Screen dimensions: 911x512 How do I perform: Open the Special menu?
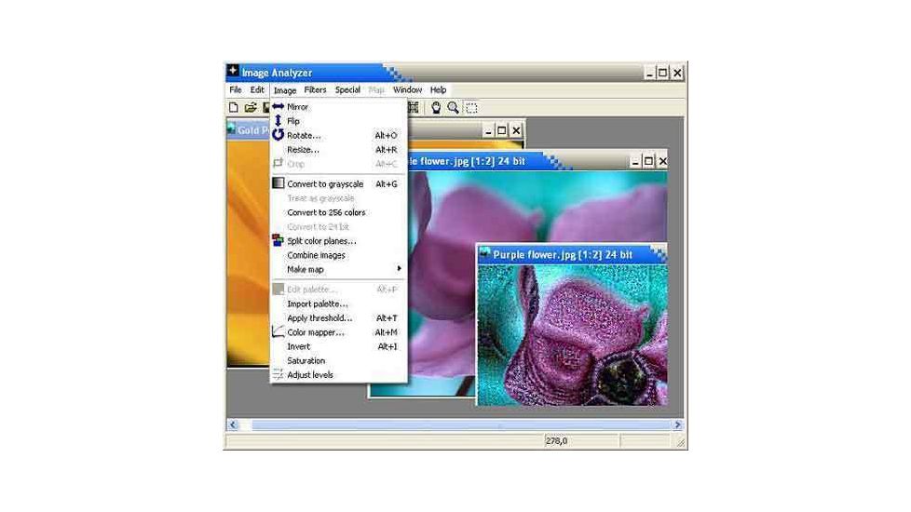pos(347,90)
